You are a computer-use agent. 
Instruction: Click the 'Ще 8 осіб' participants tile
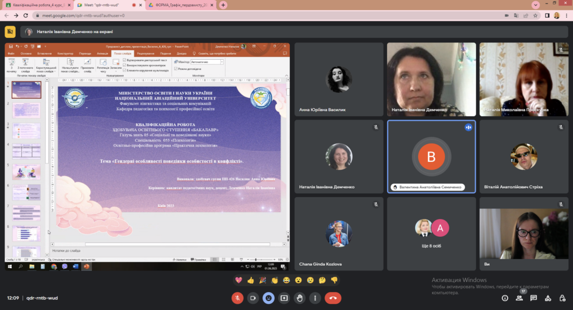point(431,231)
